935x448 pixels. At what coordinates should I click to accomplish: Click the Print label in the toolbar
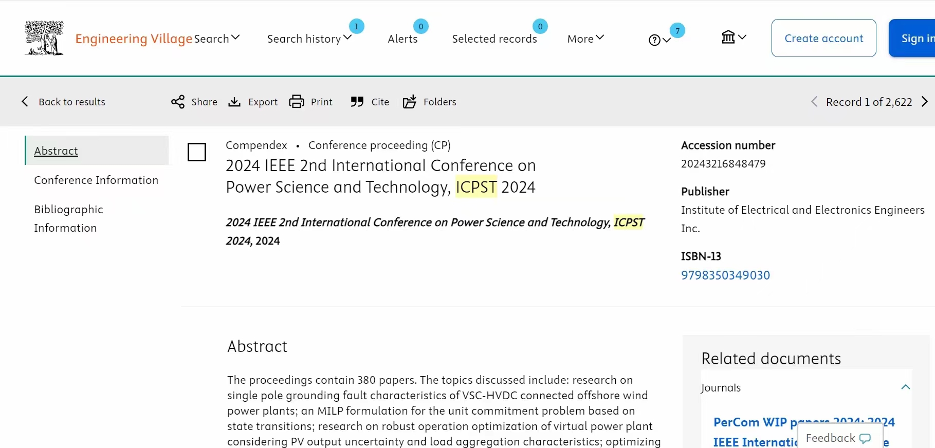(322, 102)
